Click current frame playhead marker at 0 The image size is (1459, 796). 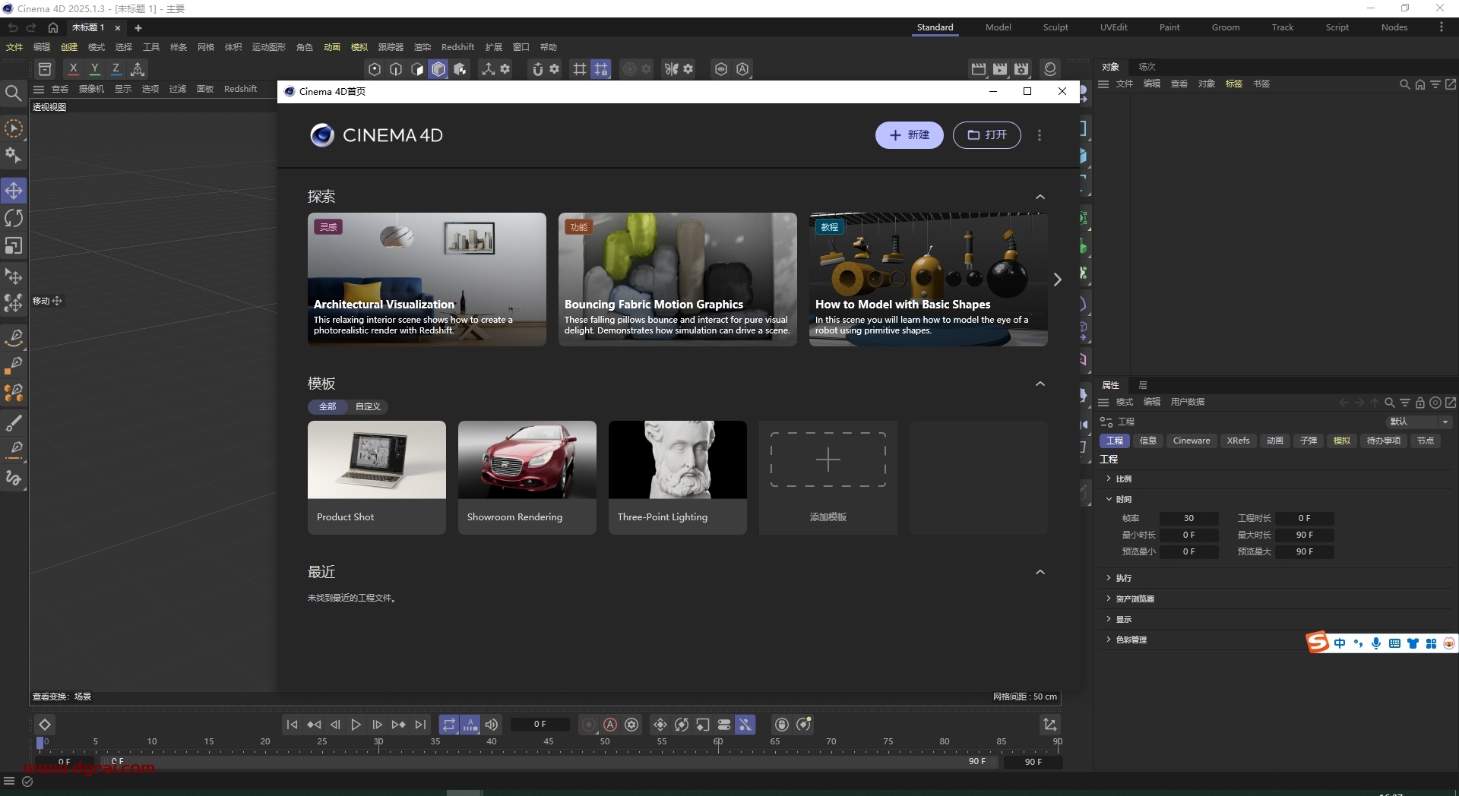40,743
